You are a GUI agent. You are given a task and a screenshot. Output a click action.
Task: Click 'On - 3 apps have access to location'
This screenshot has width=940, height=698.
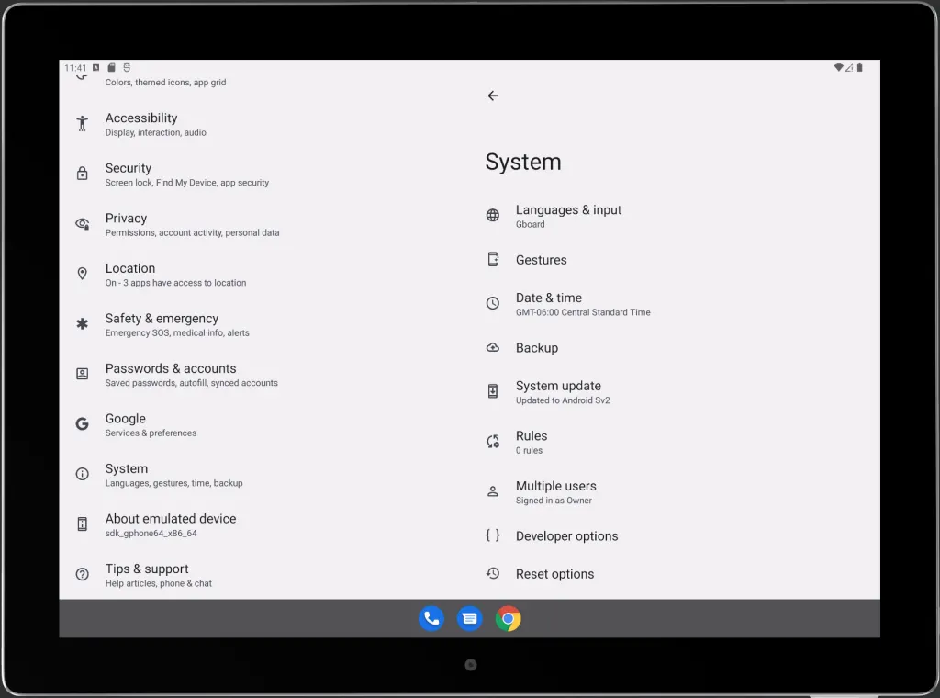pos(175,283)
